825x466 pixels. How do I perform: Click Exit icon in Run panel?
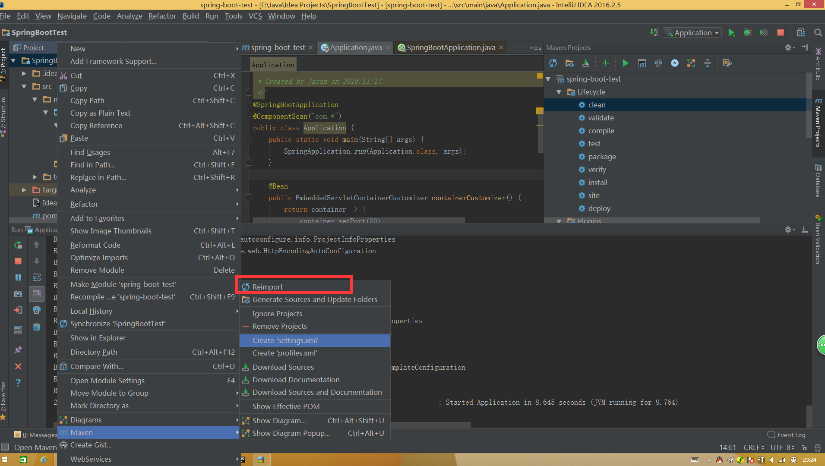point(18,310)
